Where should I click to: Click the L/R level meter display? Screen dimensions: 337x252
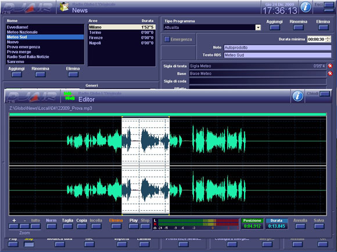[196, 224]
